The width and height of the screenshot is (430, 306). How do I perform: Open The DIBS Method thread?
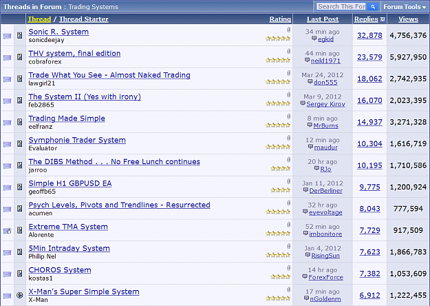coord(114,162)
